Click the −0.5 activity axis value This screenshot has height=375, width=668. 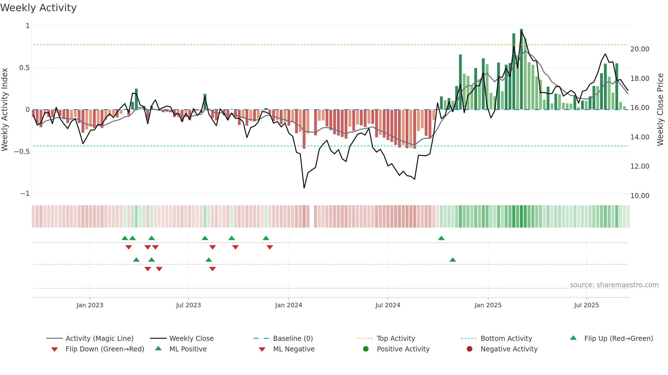tap(22, 152)
